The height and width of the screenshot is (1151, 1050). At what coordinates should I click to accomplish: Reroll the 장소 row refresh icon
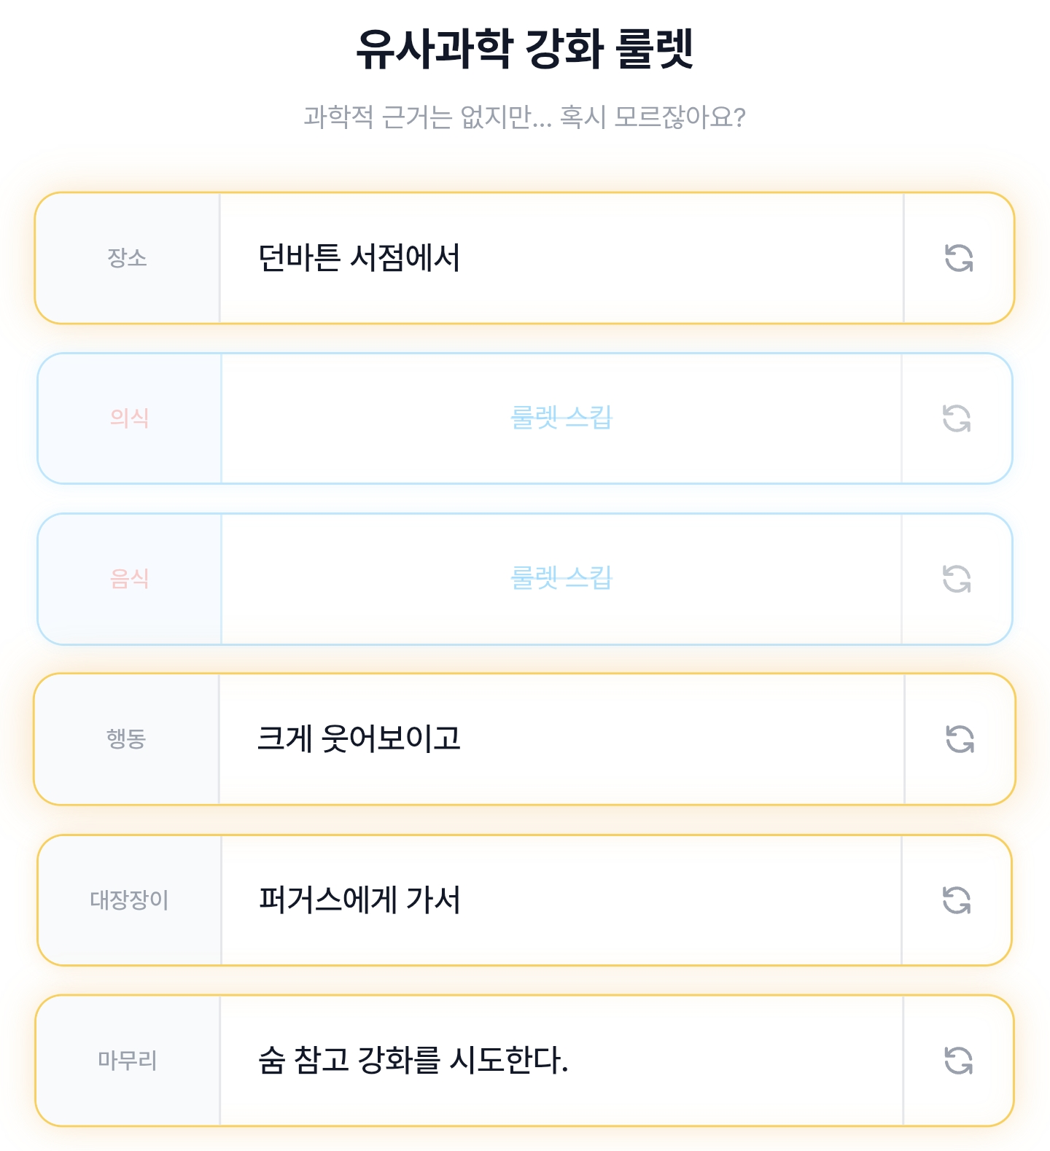pos(959,258)
